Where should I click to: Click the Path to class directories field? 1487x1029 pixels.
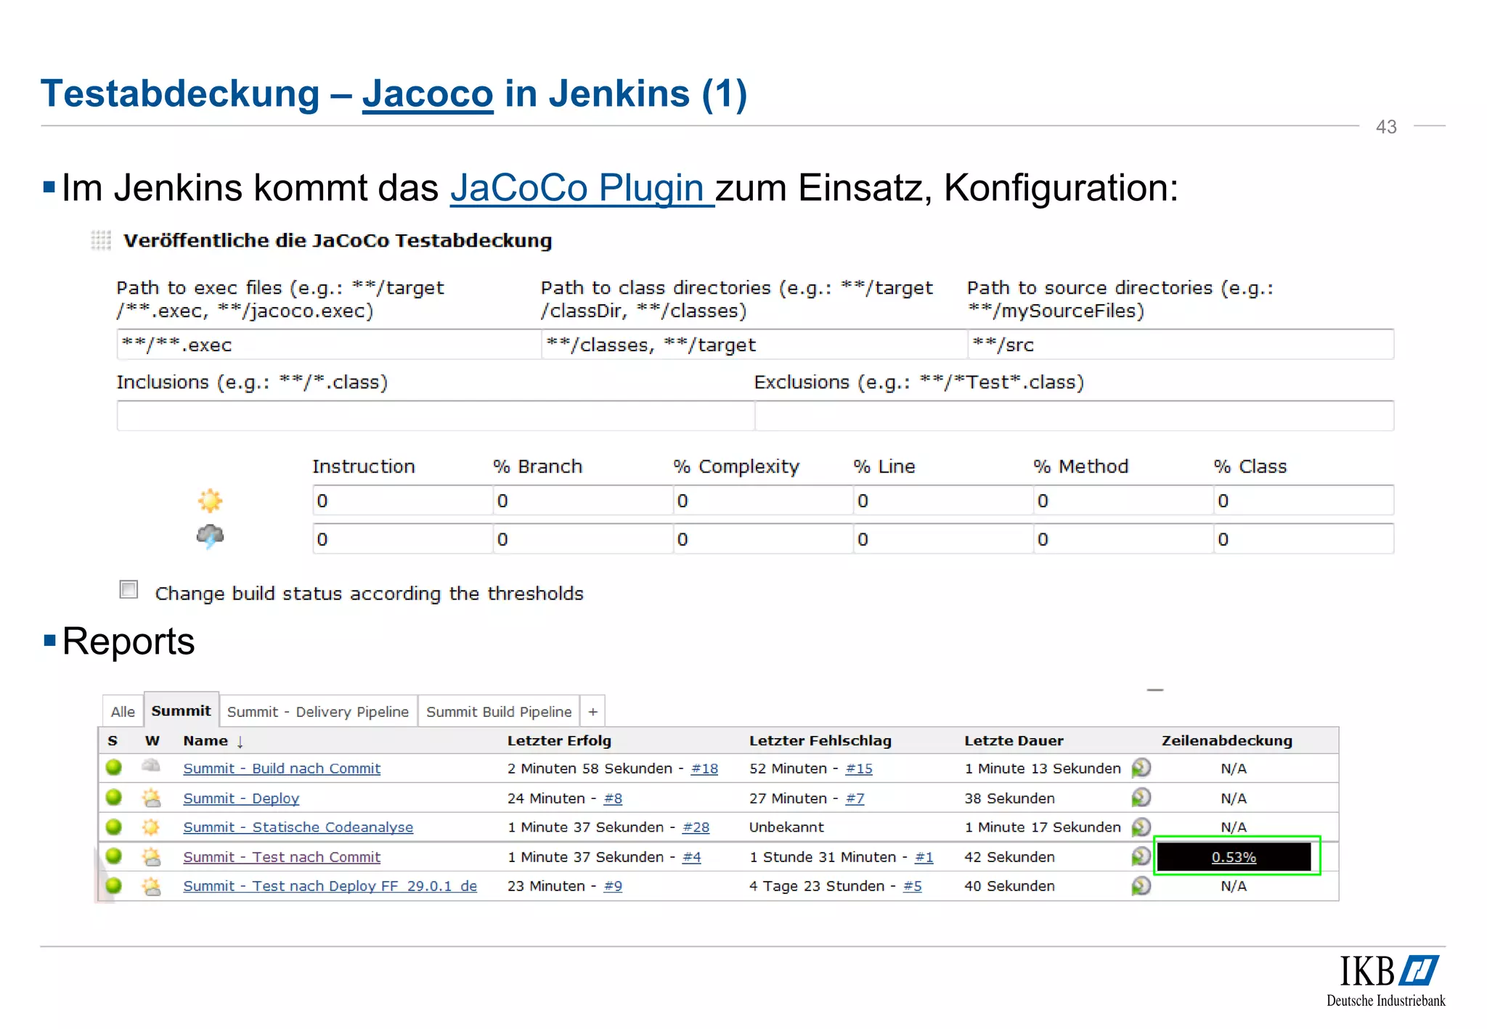point(754,345)
